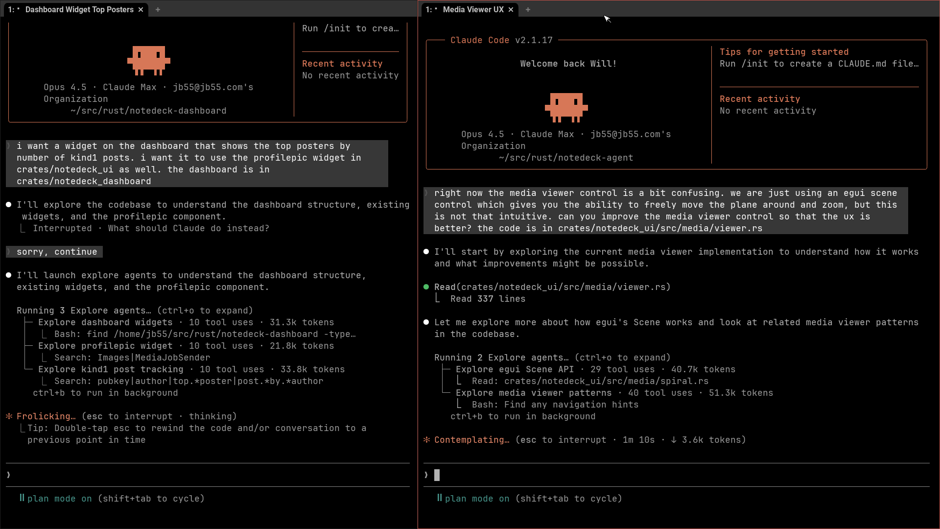
Task: Click the orange Contemplating spinner asterisk
Action: pyautogui.click(x=426, y=440)
